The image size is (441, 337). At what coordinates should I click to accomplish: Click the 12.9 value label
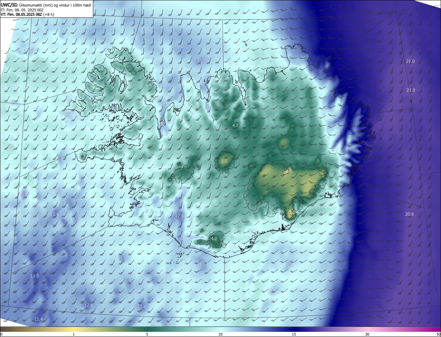point(89,305)
